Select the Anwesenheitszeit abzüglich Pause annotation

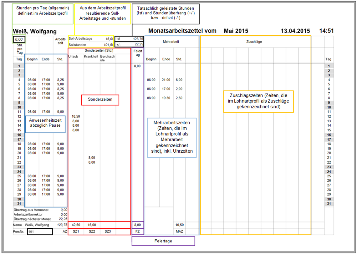(x=45, y=123)
